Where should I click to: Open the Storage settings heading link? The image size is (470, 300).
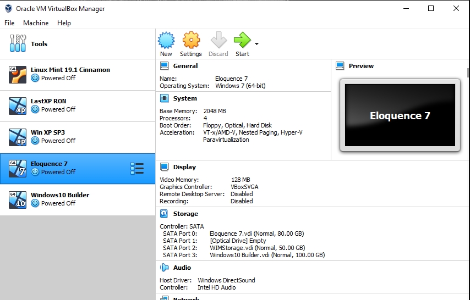tap(185, 214)
